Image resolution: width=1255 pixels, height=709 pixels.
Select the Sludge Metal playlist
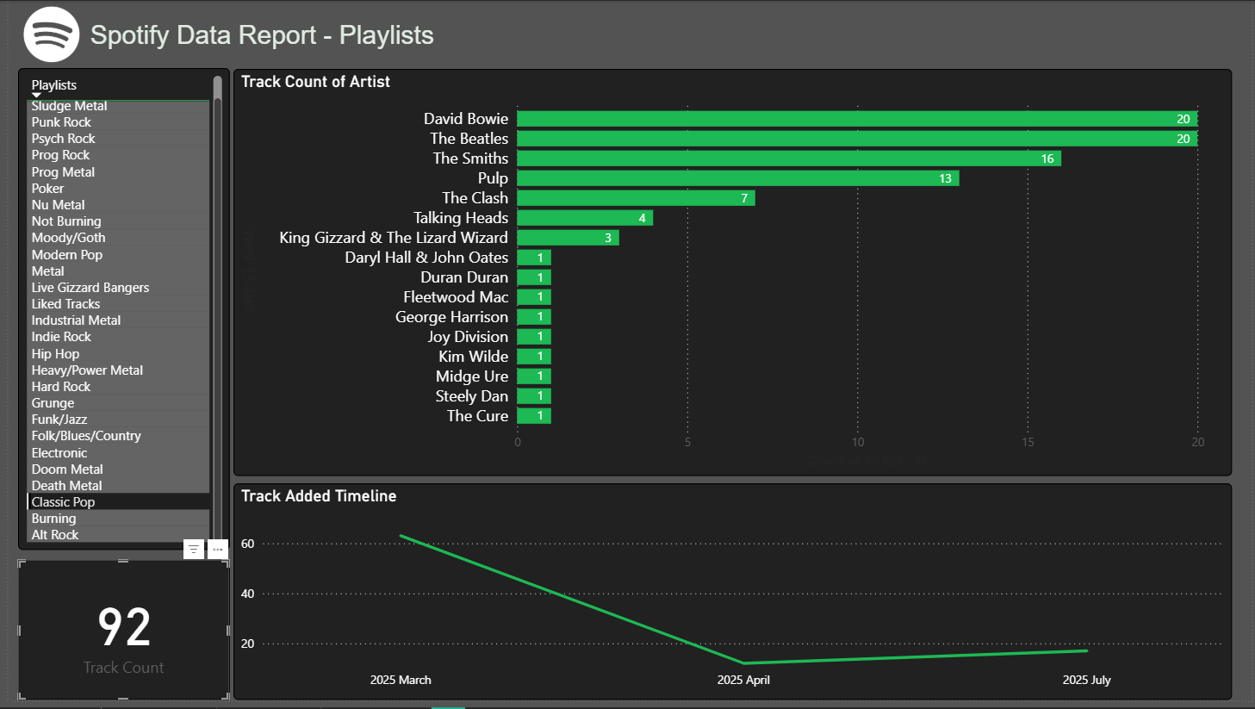coord(69,106)
